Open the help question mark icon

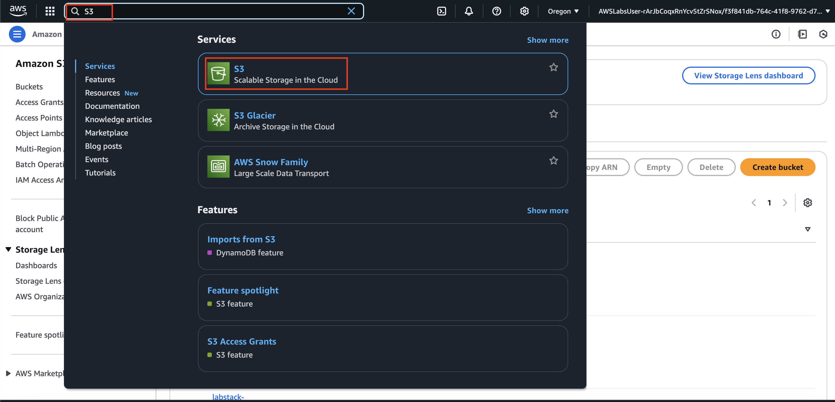pyautogui.click(x=496, y=11)
